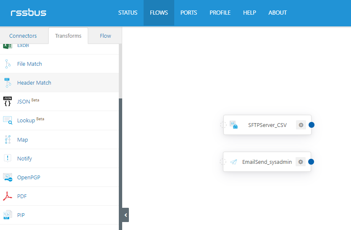Select the Map transform label
Viewport: 351px width, 230px height.
[23, 140]
